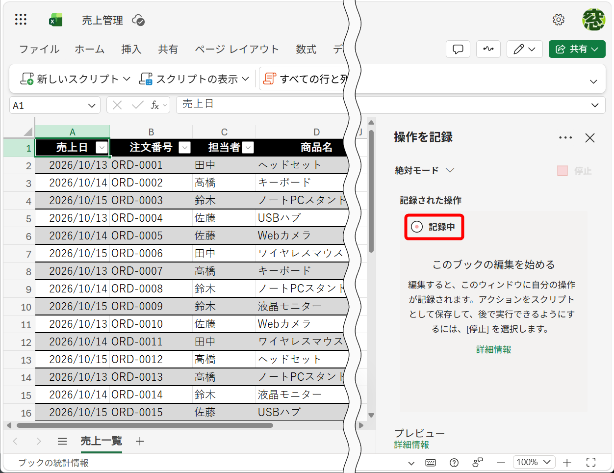The image size is (614, 473).
Task: Click the cloud saved status icon
Action: coord(138,20)
